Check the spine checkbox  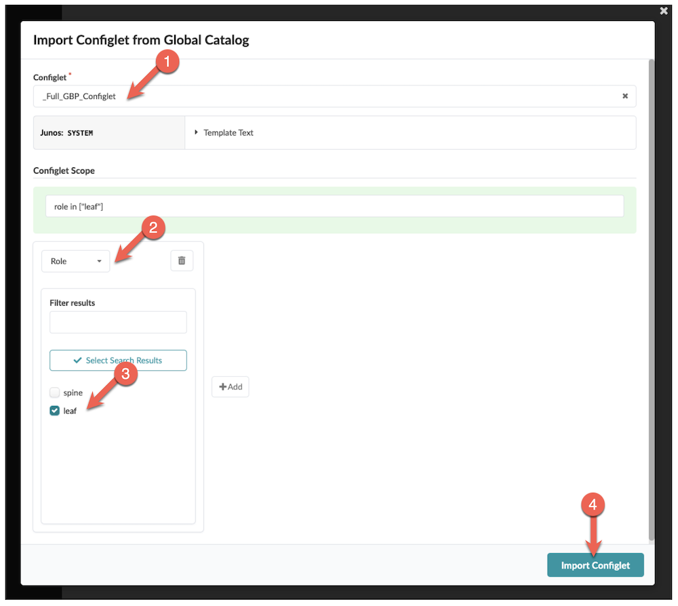(54, 392)
